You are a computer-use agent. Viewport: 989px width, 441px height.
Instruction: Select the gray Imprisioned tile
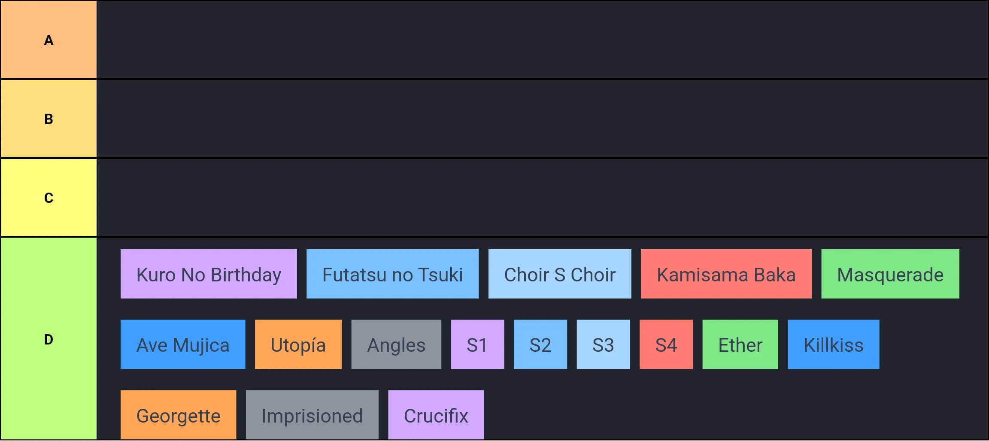(312, 415)
